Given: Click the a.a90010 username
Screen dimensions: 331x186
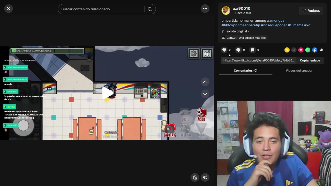Looking at the screenshot, I should point(242,9).
